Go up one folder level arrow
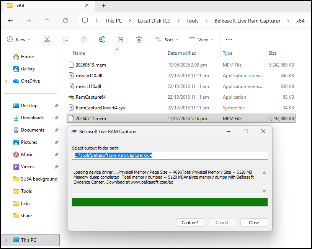Viewport: 312px width, 249px height. [x=47, y=21]
